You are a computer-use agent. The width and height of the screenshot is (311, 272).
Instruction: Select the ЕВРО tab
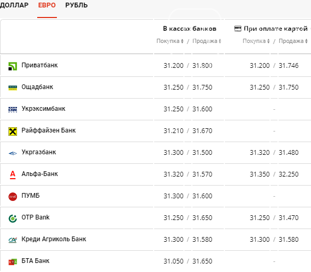click(x=47, y=5)
